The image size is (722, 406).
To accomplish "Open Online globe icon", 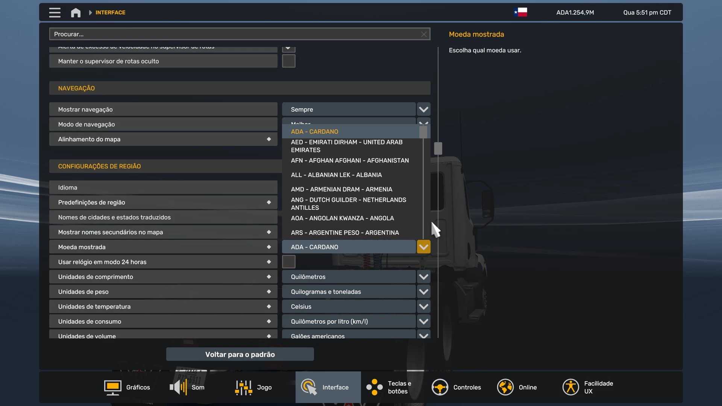I will tap(505, 387).
